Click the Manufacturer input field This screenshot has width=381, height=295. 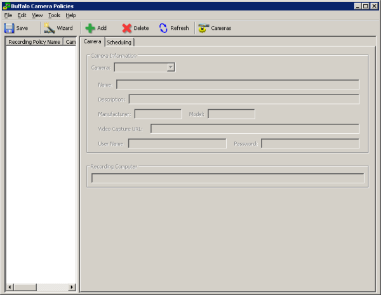coord(158,114)
